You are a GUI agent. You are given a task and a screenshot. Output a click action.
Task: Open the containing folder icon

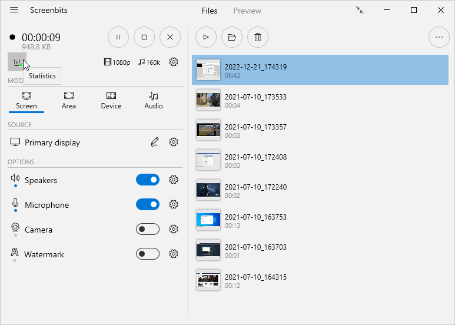(232, 37)
